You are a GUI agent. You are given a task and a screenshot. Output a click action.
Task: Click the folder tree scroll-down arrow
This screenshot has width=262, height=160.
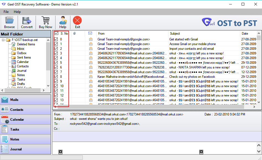[48, 86]
